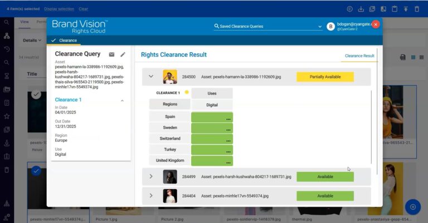Image resolution: width=428 pixels, height=223 pixels.
Task: Click the Clear selection link
Action: [x=83, y=9]
